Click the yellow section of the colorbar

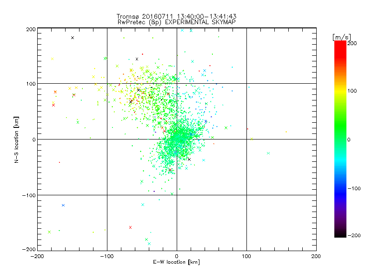tap(340, 91)
